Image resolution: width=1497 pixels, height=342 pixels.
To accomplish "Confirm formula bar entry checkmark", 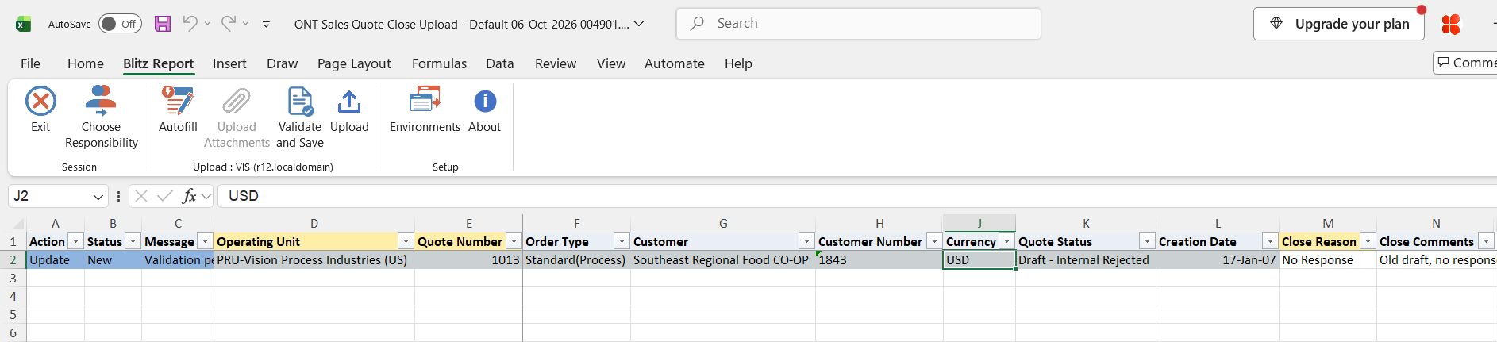I will point(165,196).
